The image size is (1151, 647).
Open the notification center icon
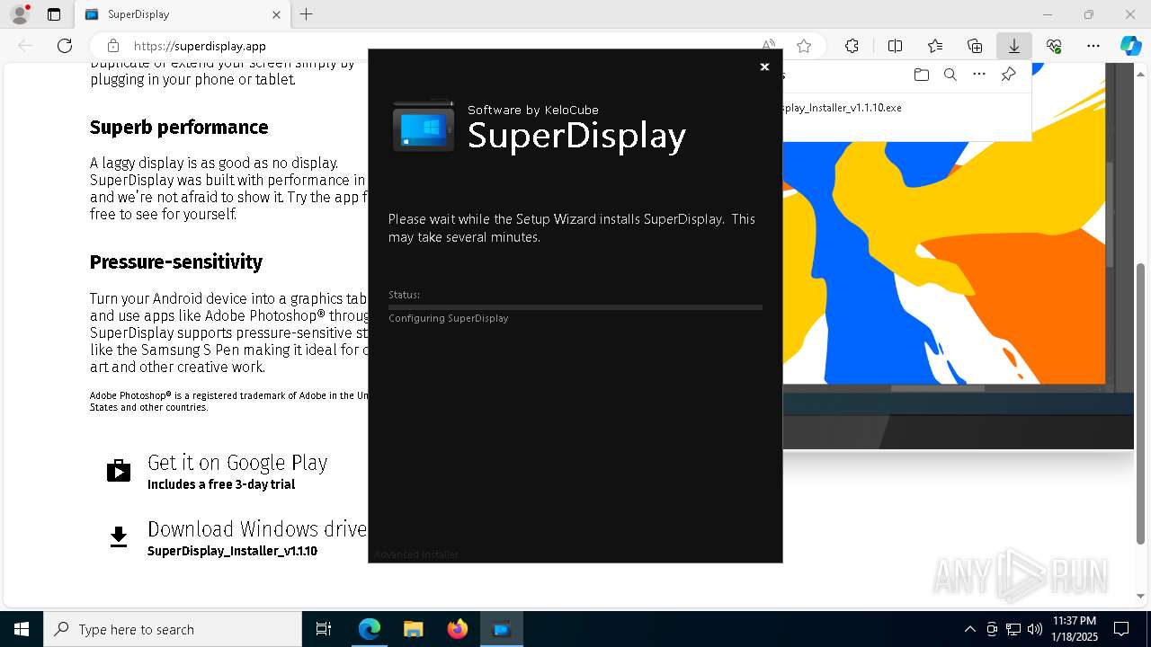pos(1121,629)
